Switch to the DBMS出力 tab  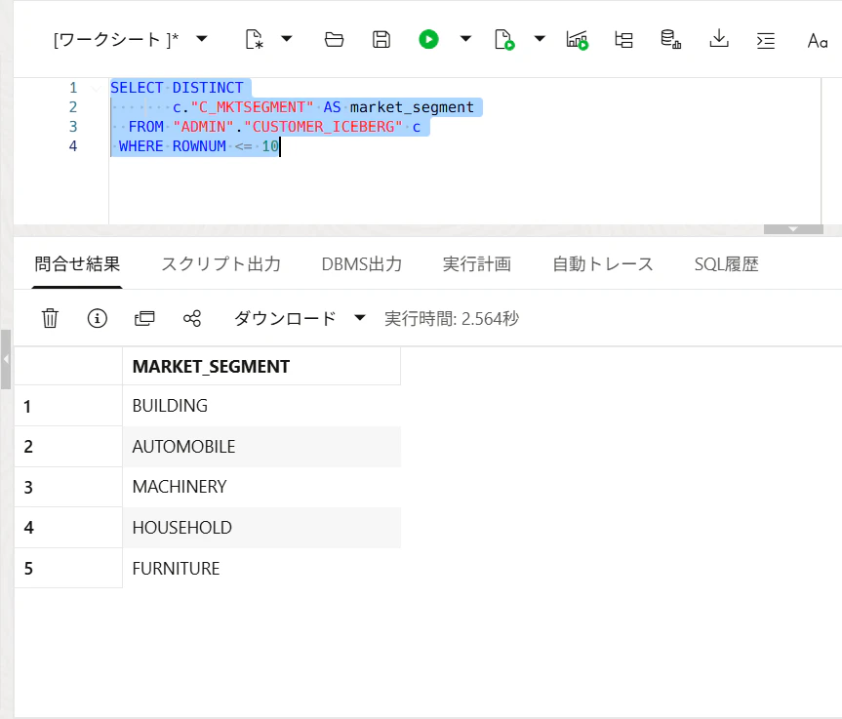[x=361, y=264]
